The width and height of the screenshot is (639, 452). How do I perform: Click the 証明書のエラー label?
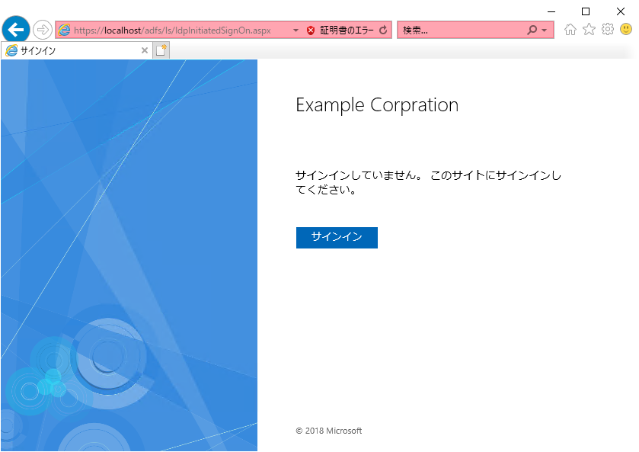[347, 30]
